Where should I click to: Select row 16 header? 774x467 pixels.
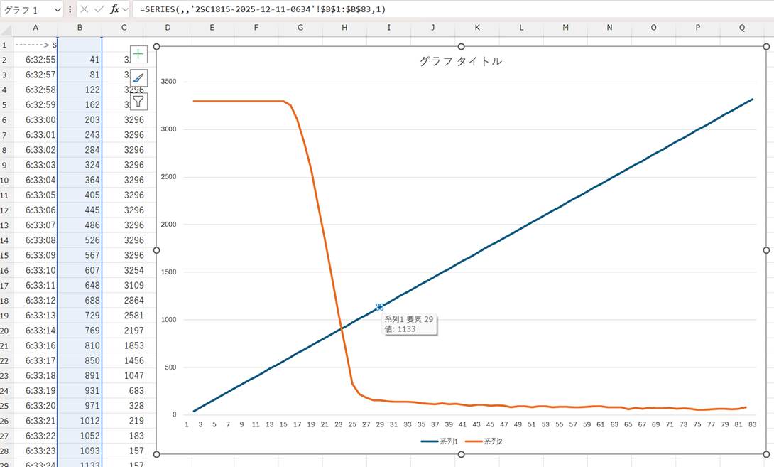7,270
